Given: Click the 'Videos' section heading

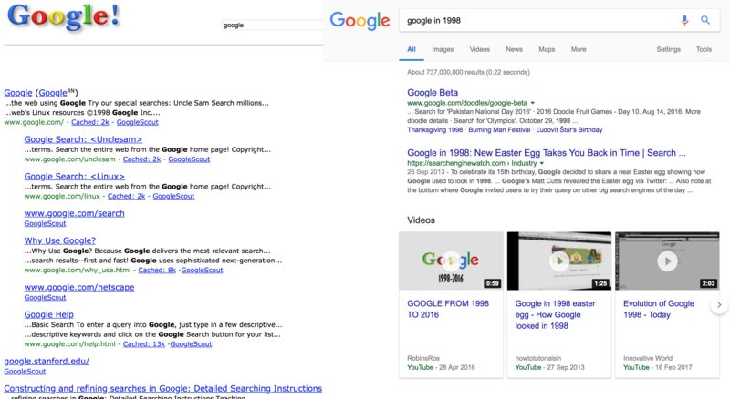Looking at the screenshot, I should (x=421, y=220).
